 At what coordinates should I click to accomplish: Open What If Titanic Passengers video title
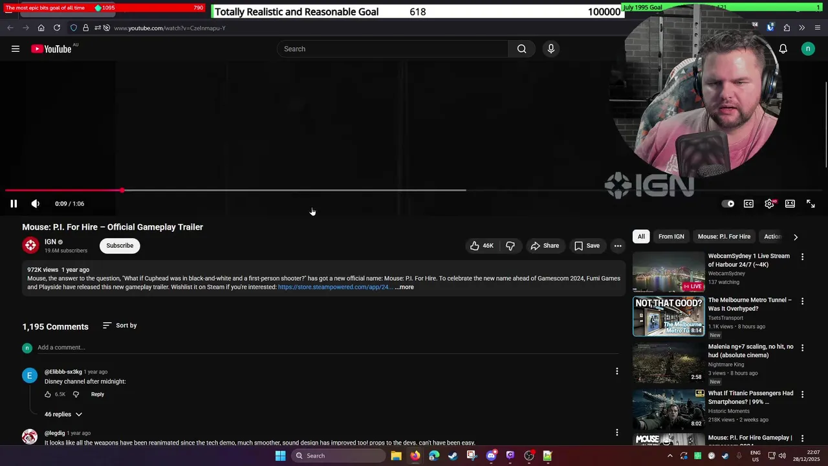pos(750,397)
